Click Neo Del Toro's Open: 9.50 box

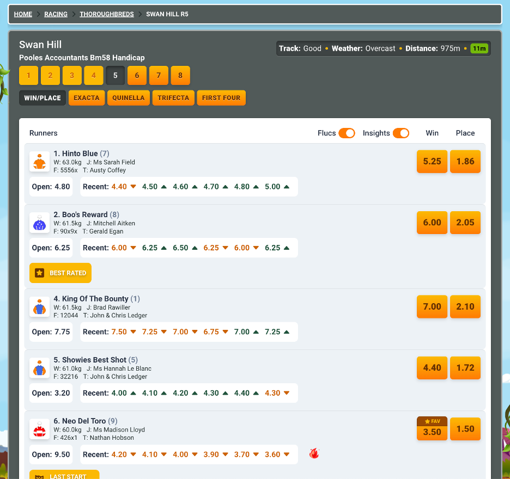click(51, 455)
